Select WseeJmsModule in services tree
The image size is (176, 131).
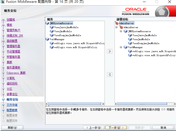[63, 31]
